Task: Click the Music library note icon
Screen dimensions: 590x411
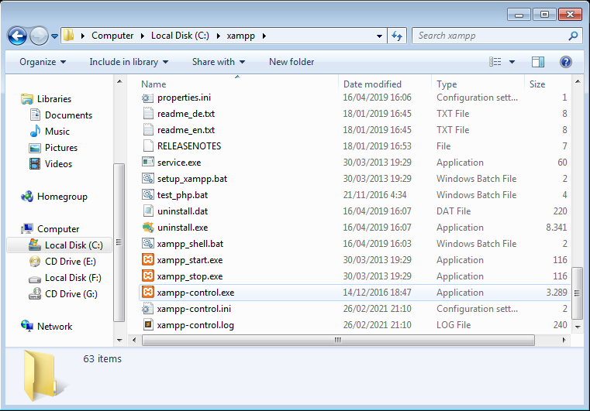Action: pos(35,131)
